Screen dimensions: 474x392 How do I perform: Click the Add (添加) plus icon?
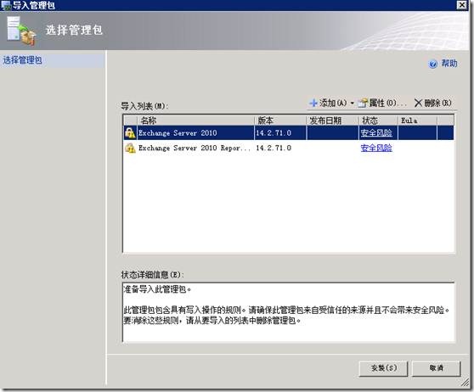coord(313,103)
